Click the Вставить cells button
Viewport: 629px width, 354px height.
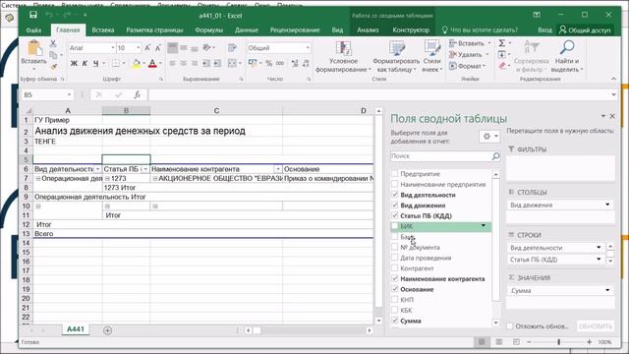tap(470, 43)
